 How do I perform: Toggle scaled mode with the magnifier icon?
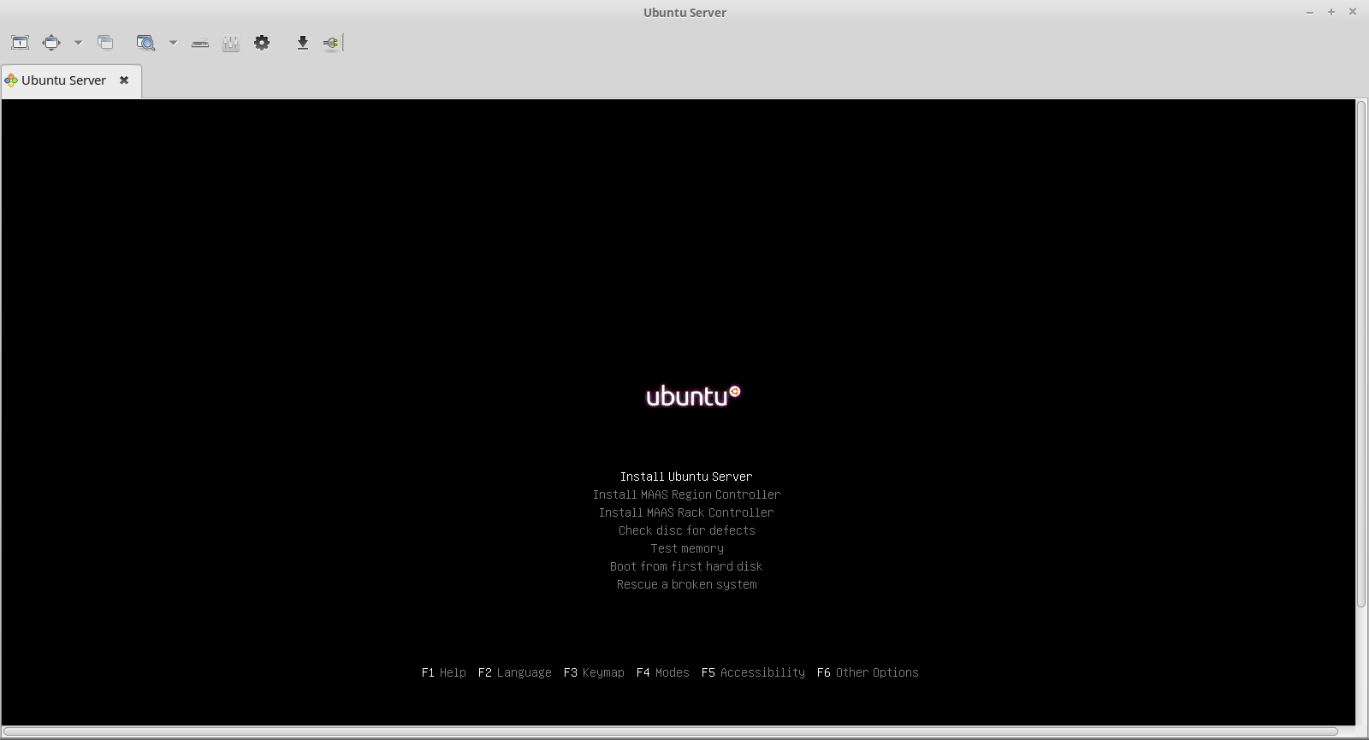[x=145, y=43]
